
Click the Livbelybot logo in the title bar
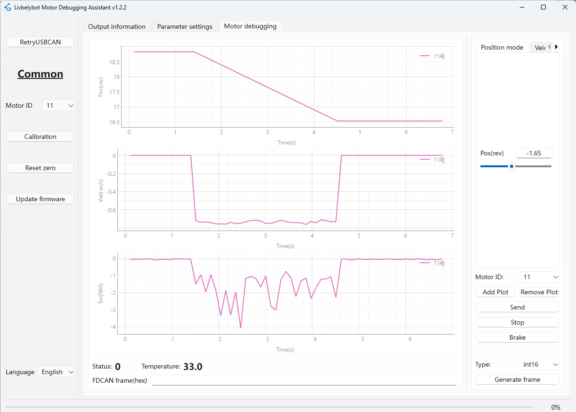7,8
